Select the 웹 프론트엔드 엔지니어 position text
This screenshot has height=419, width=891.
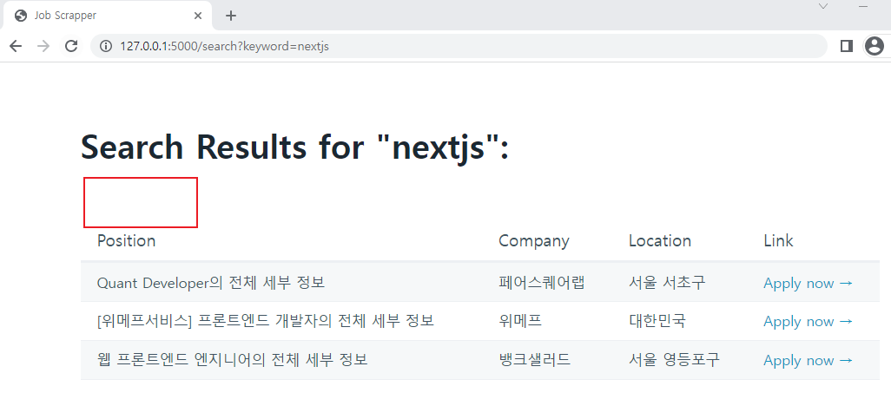pos(233,360)
